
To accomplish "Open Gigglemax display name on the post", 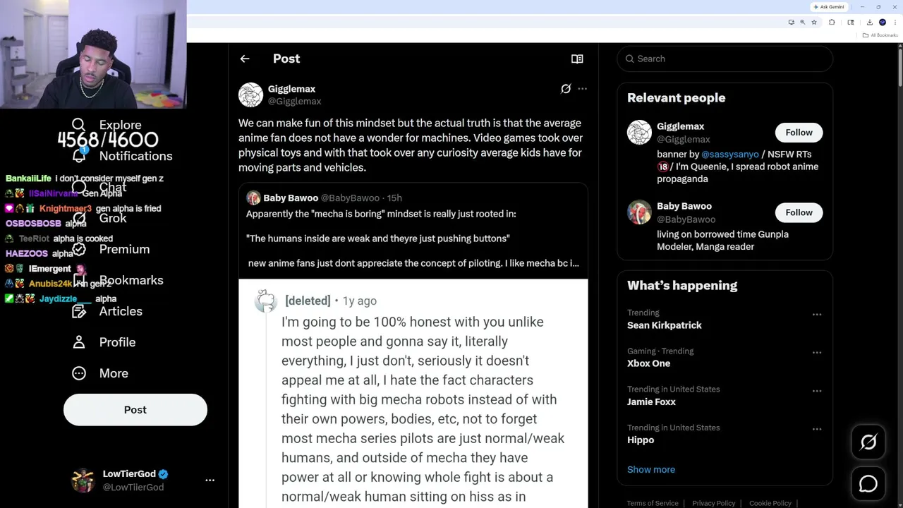I will coord(291,89).
